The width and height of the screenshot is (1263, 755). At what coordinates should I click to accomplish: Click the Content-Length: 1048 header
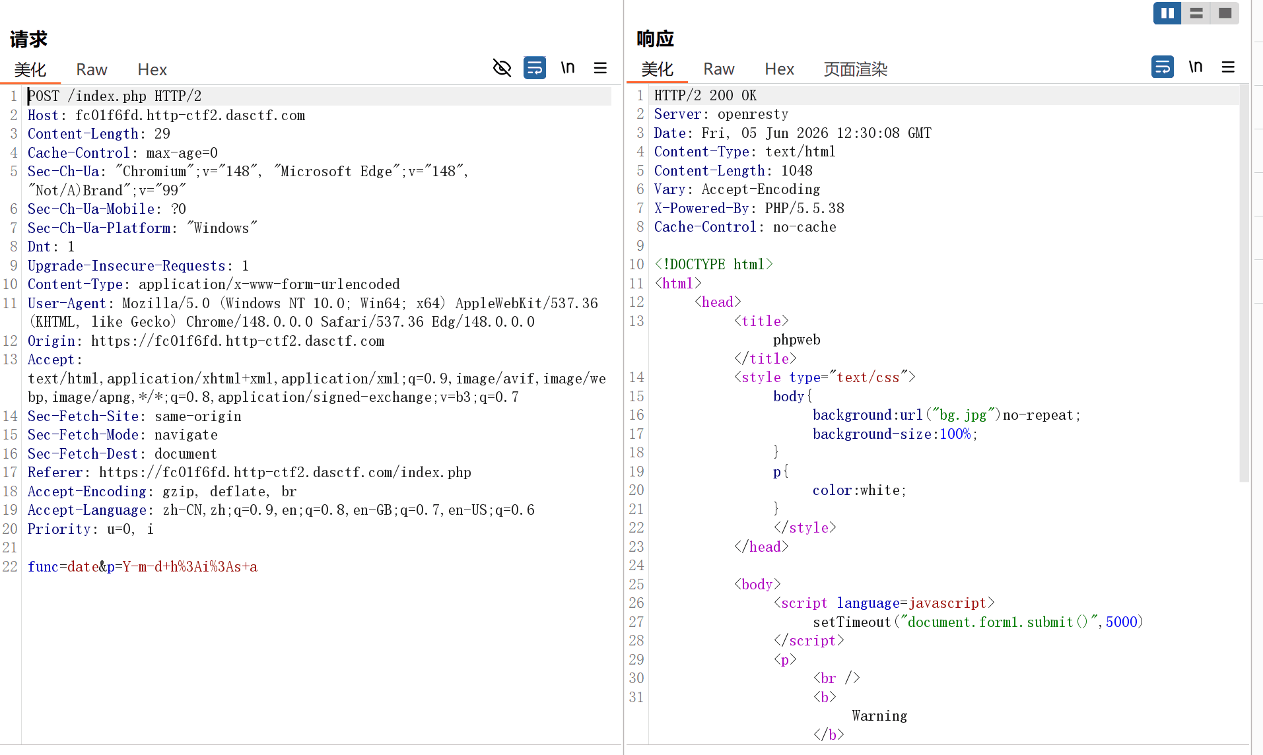coord(734,171)
